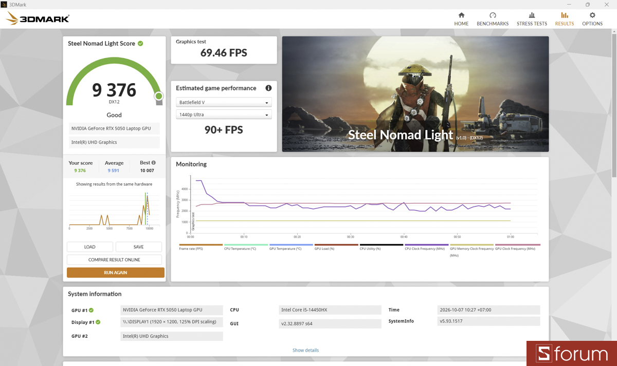This screenshot has width=617, height=366.
Task: Click the info icon next to Best score
Action: click(153, 163)
